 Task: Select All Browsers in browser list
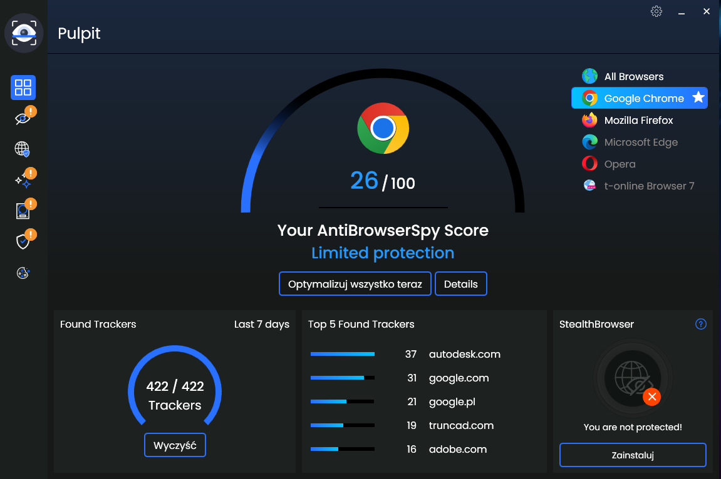639,76
